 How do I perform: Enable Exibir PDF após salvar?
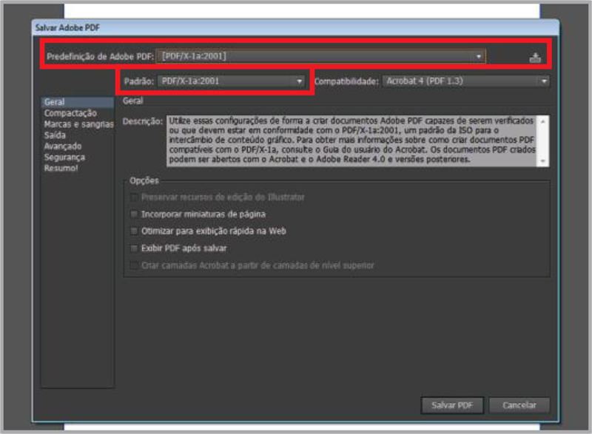(134, 248)
